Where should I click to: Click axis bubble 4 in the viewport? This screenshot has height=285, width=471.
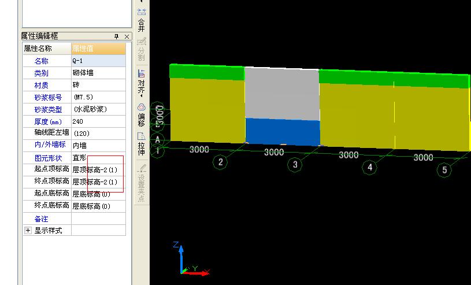click(x=370, y=167)
